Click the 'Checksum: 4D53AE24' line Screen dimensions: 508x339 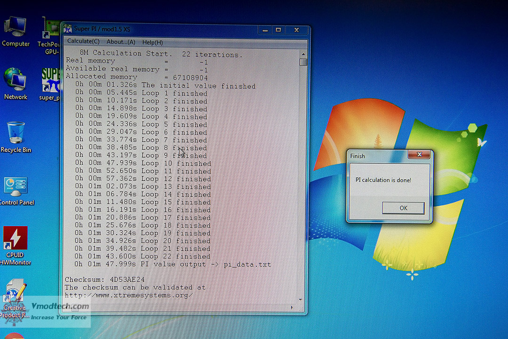[x=104, y=279]
